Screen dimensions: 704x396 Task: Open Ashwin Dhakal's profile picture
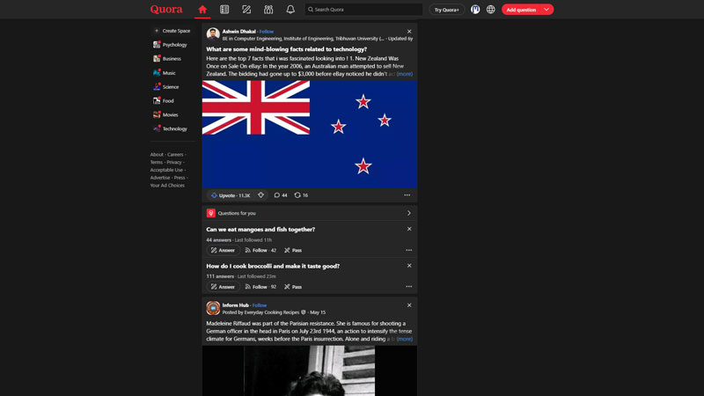tap(213, 34)
